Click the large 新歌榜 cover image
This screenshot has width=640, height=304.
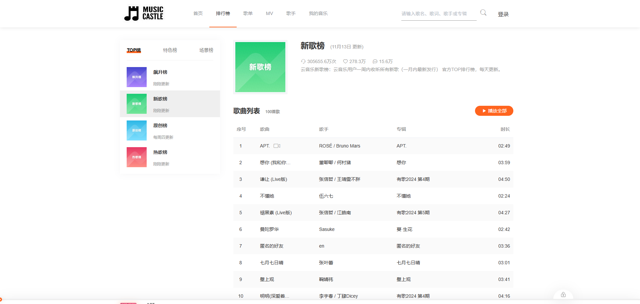pos(260,67)
